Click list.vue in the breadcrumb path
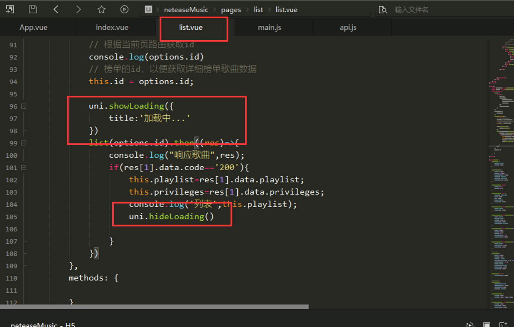This screenshot has width=514, height=327. coord(286,10)
